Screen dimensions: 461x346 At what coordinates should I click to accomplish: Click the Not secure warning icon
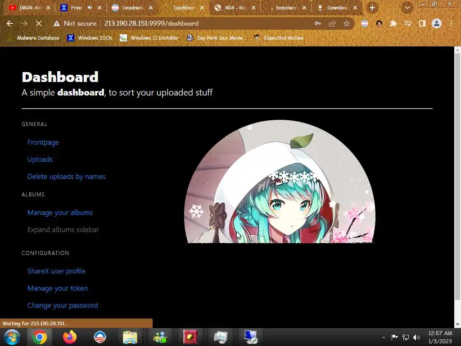tap(57, 23)
